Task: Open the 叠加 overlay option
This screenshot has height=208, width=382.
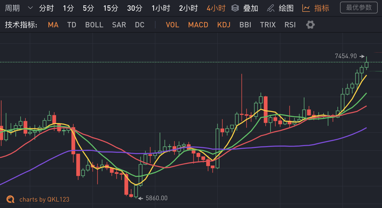Action: [250, 8]
